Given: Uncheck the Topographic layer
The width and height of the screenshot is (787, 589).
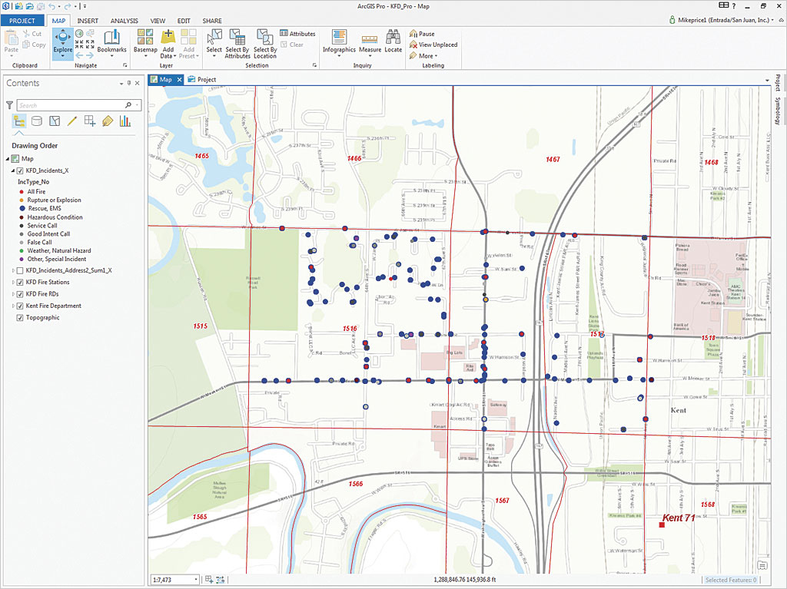Looking at the screenshot, I should pos(21,317).
